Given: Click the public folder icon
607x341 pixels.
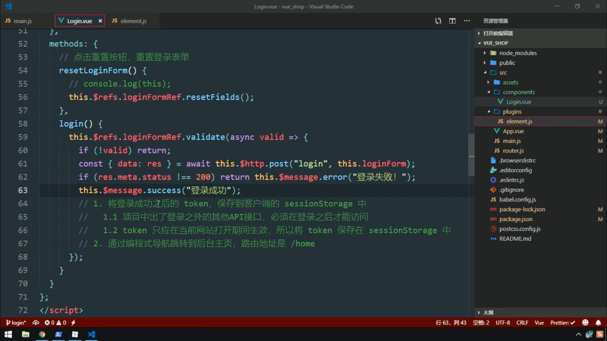Looking at the screenshot, I should pos(493,63).
